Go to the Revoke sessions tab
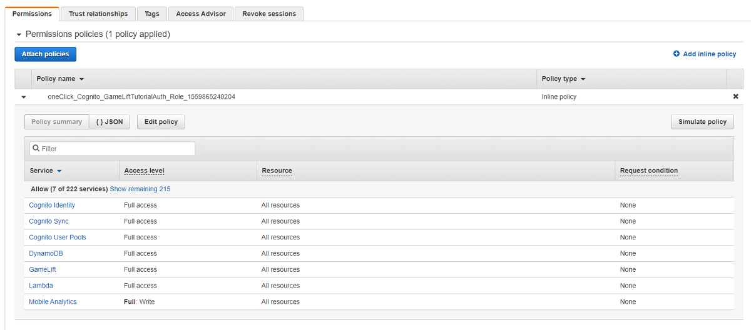This screenshot has height=330, width=751. point(269,14)
